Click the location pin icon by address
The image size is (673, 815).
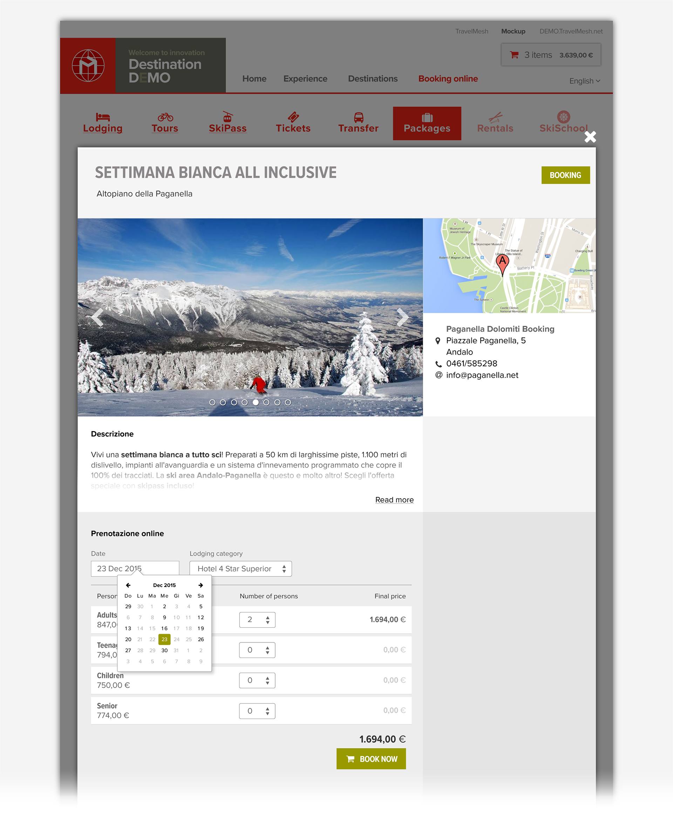pos(438,341)
